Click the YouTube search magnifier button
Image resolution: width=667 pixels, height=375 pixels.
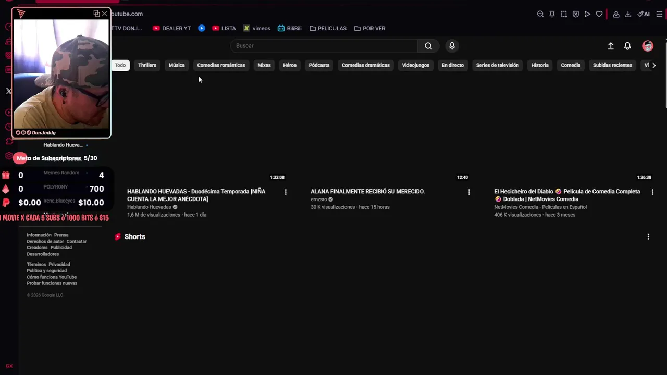pyautogui.click(x=428, y=46)
